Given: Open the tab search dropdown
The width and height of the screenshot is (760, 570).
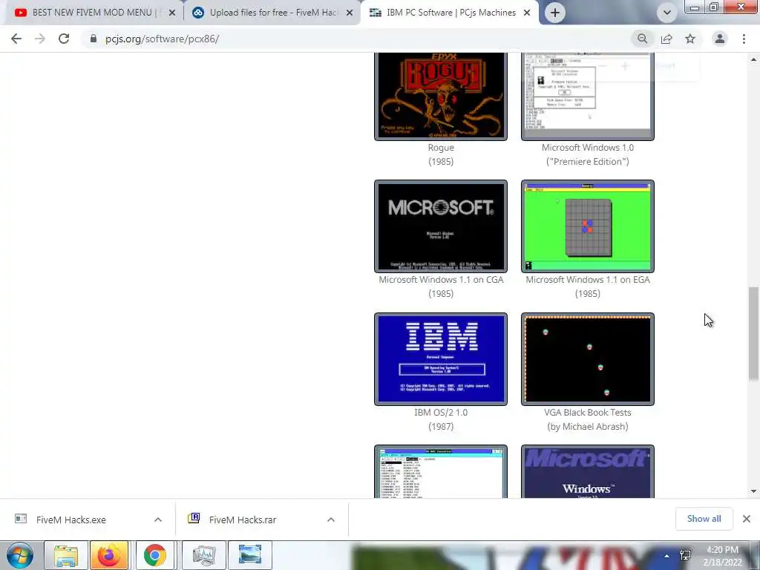Looking at the screenshot, I should point(667,13).
